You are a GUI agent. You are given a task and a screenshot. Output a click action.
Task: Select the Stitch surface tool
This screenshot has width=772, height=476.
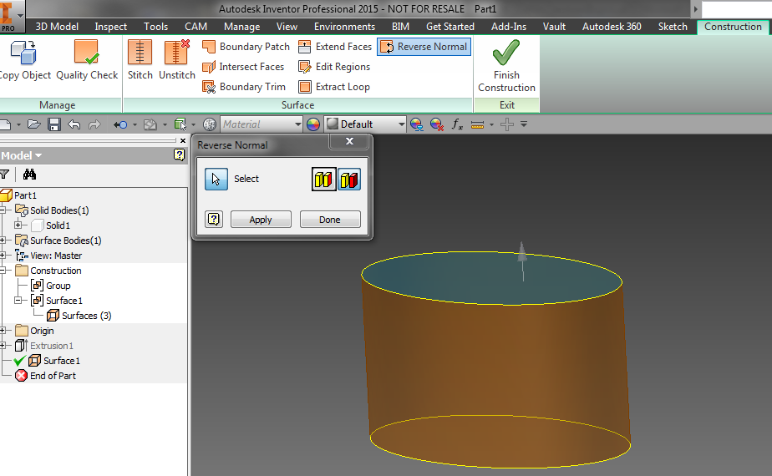tap(140, 60)
